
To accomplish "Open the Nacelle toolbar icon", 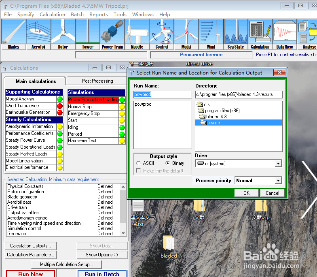I will point(137,34).
